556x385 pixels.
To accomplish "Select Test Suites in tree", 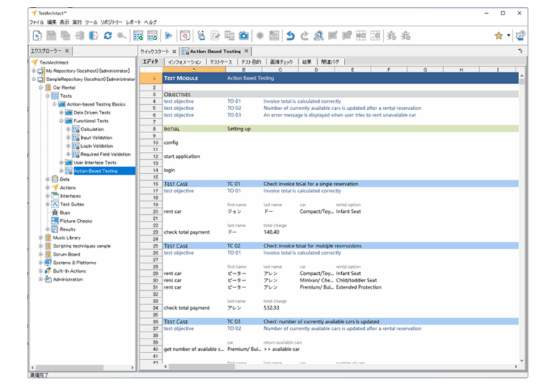I will [x=72, y=204].
